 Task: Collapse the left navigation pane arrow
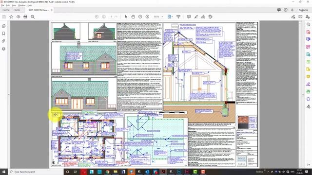tap(9, 95)
